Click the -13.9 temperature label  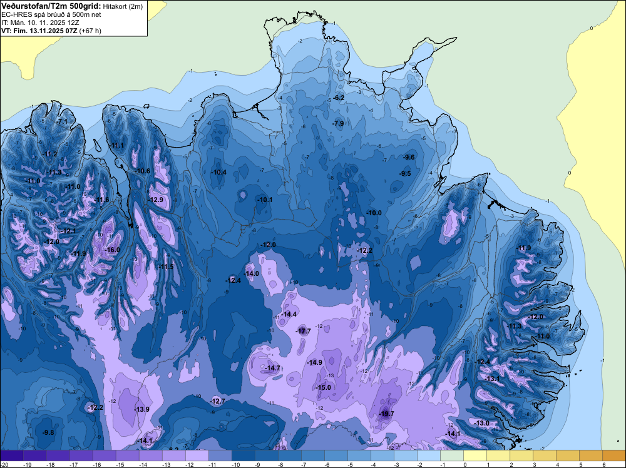pyautogui.click(x=141, y=409)
